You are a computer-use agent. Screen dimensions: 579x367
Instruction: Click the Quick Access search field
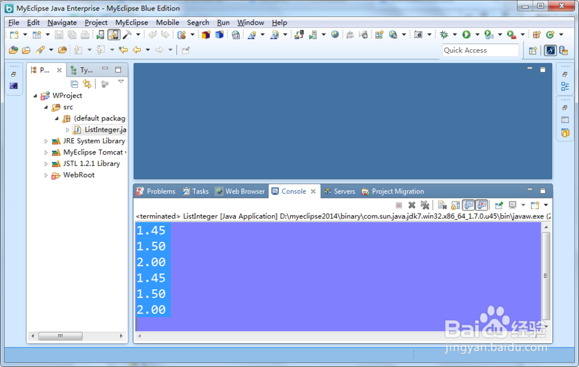pos(481,50)
